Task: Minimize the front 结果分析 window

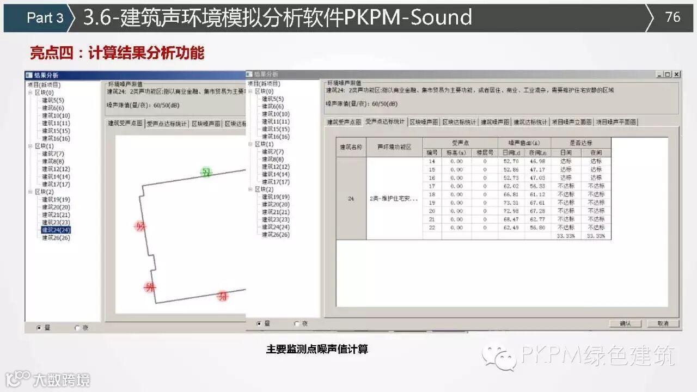Action: click(659, 74)
